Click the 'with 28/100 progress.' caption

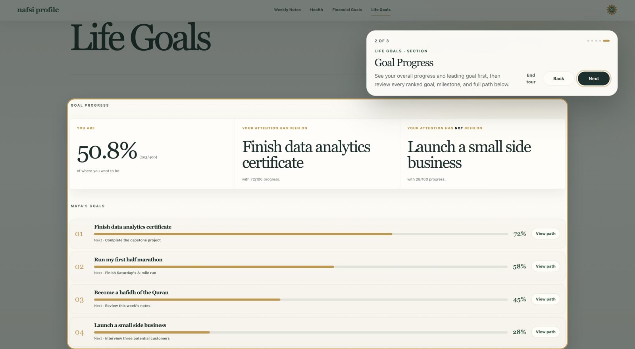[426, 179]
